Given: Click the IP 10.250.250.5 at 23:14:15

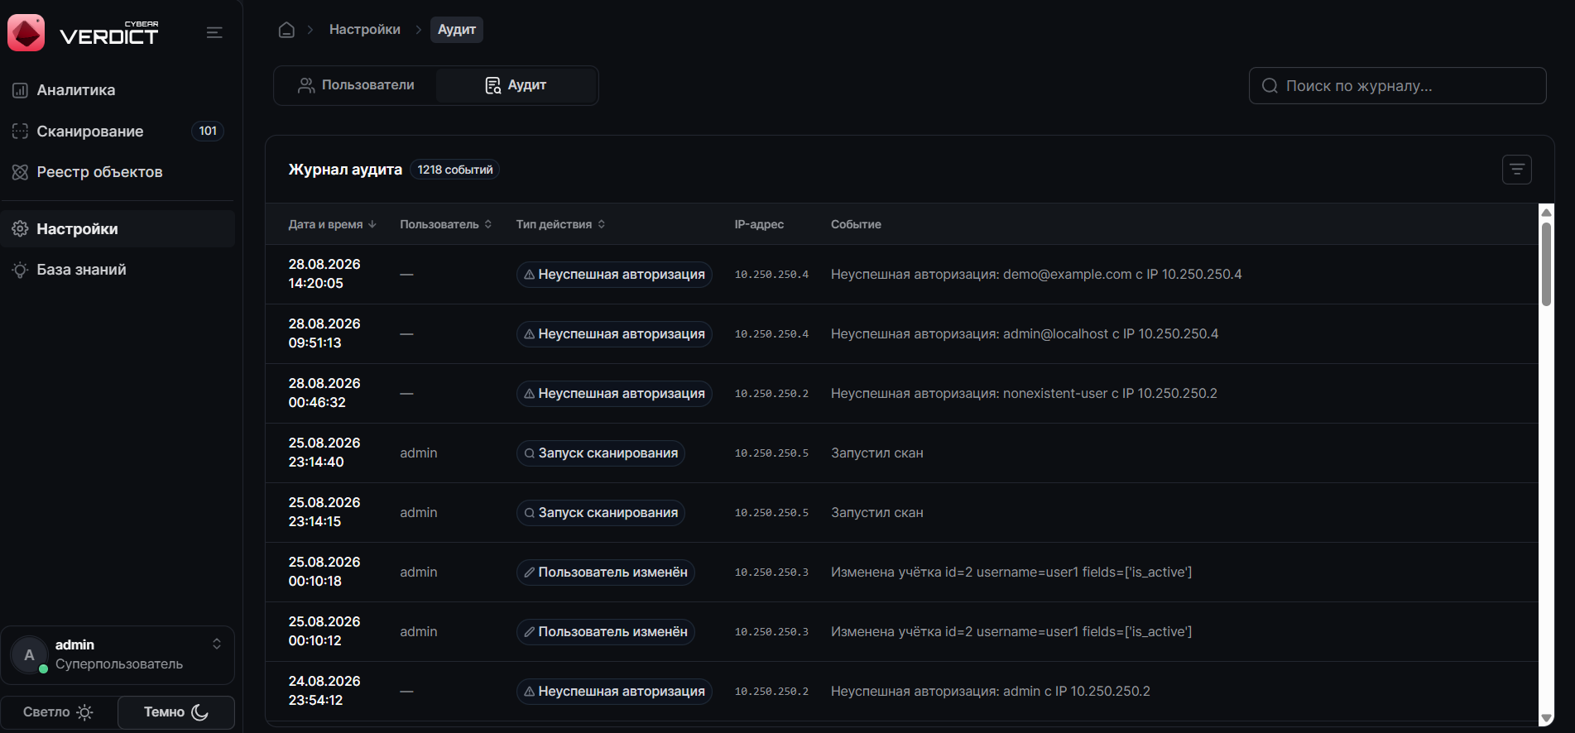Looking at the screenshot, I should 771,513.
